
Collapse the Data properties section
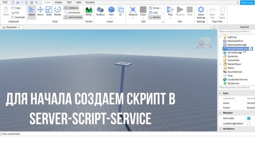[x=220, y=93]
